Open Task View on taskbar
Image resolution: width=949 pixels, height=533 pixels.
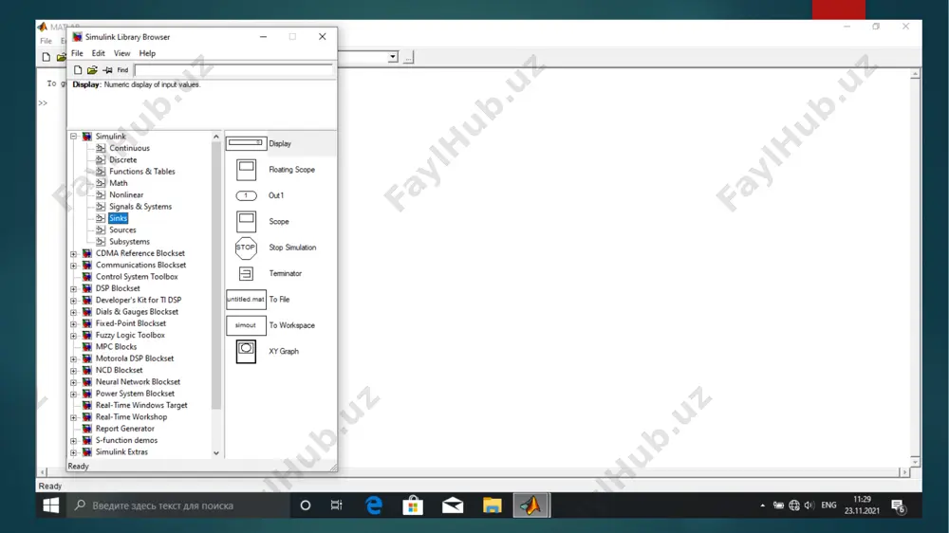pos(337,505)
